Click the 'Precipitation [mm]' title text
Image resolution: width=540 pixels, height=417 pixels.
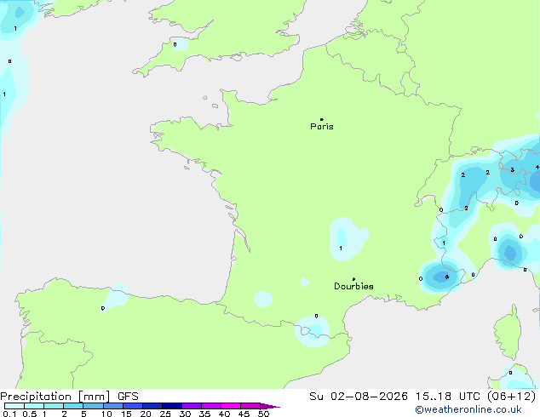(x=55, y=397)
